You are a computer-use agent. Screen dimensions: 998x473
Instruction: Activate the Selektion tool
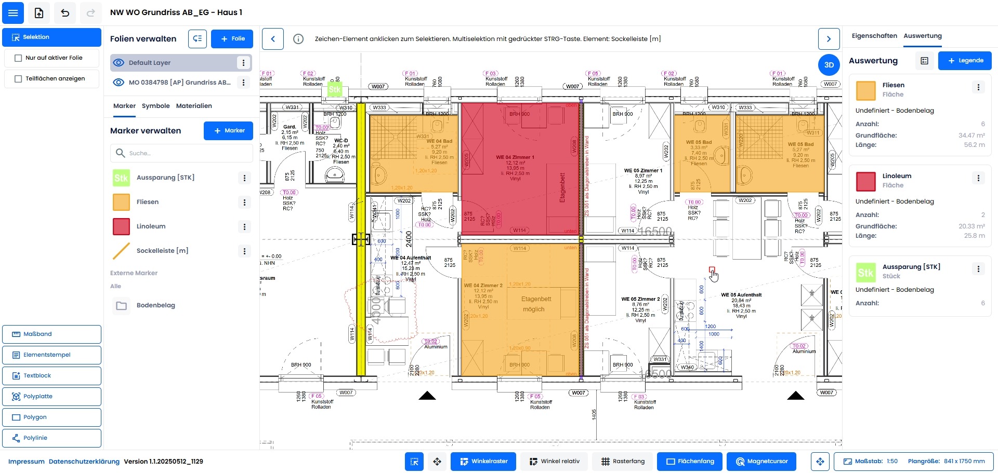(51, 37)
